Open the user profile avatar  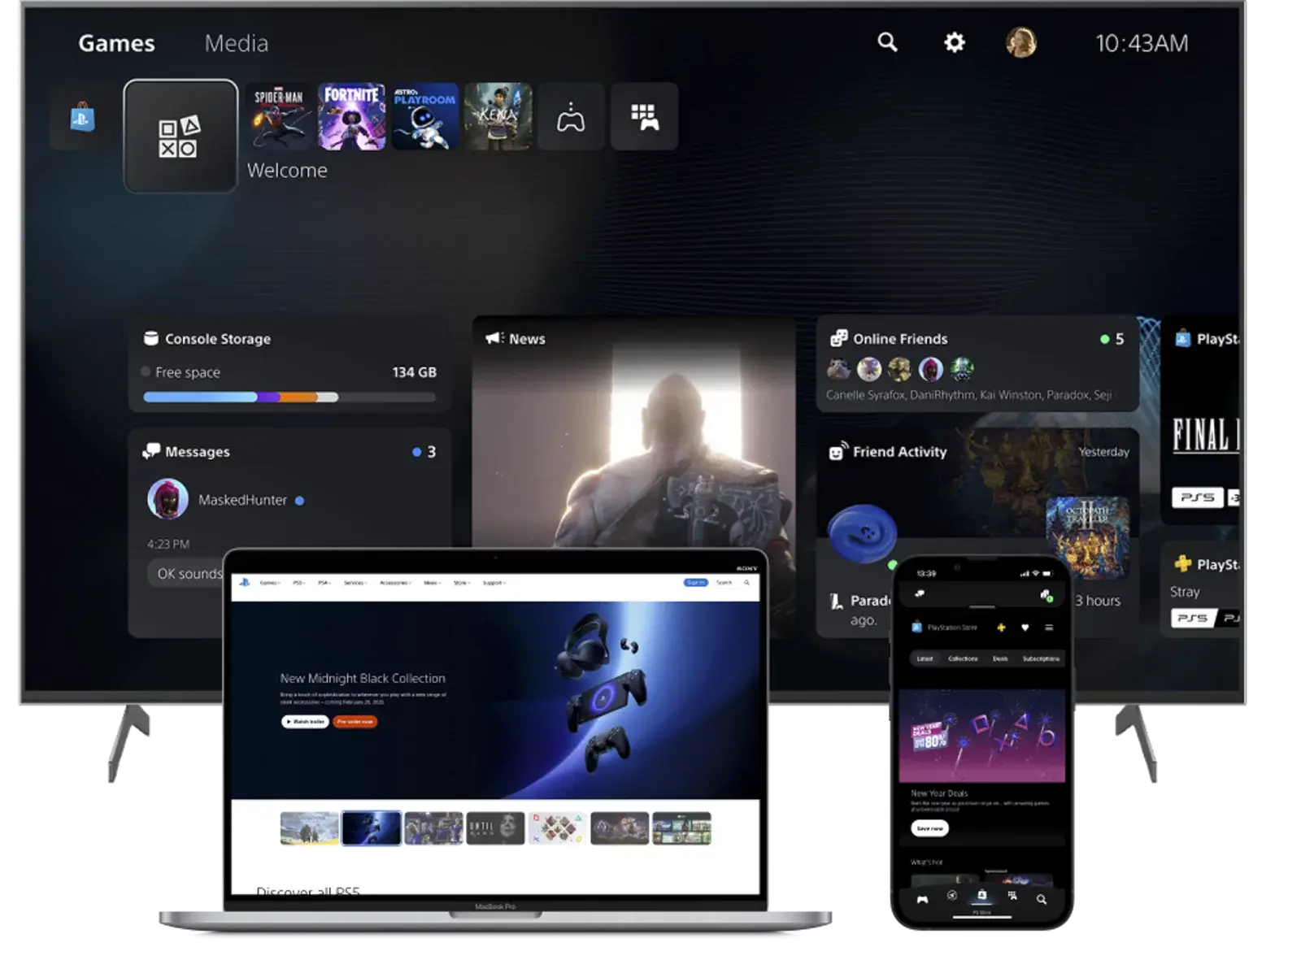pyautogui.click(x=1020, y=42)
